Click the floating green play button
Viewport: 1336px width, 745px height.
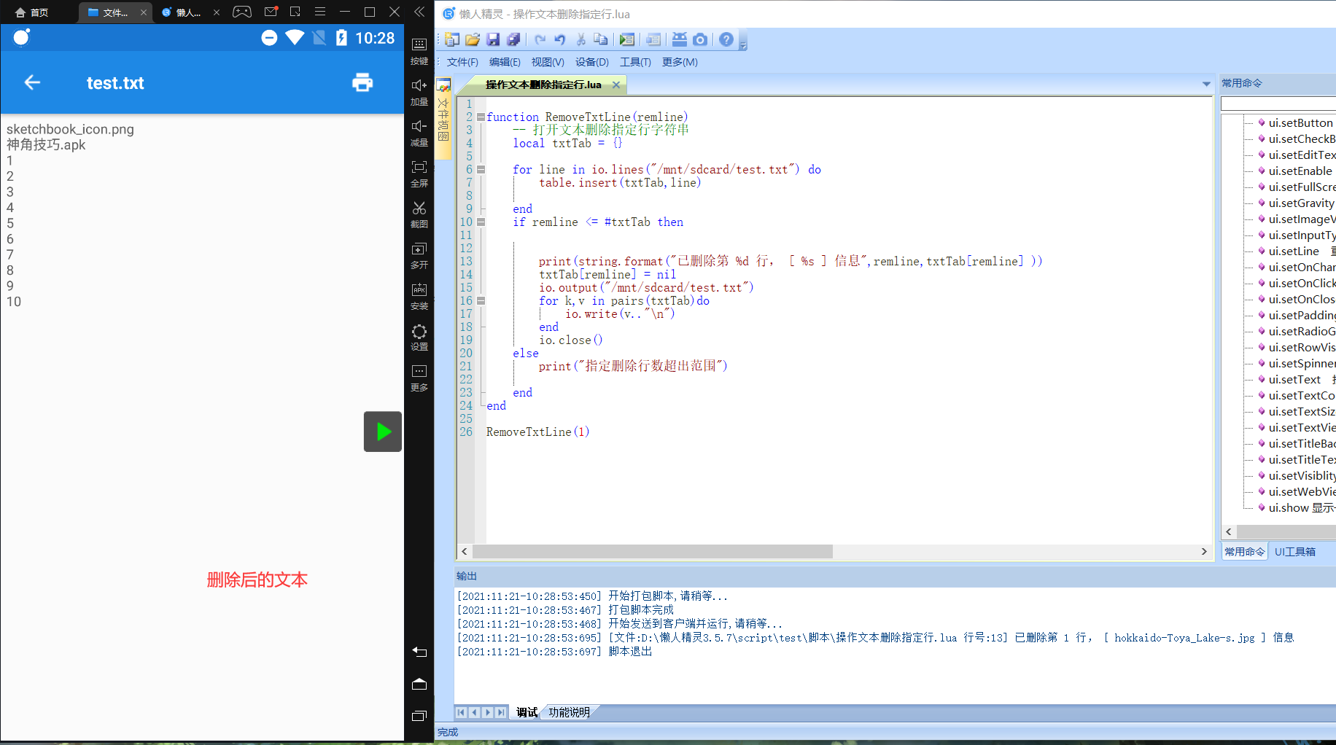coord(383,432)
